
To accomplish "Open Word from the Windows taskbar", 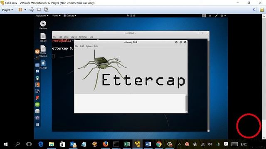I will pyautogui.click(x=148, y=144).
